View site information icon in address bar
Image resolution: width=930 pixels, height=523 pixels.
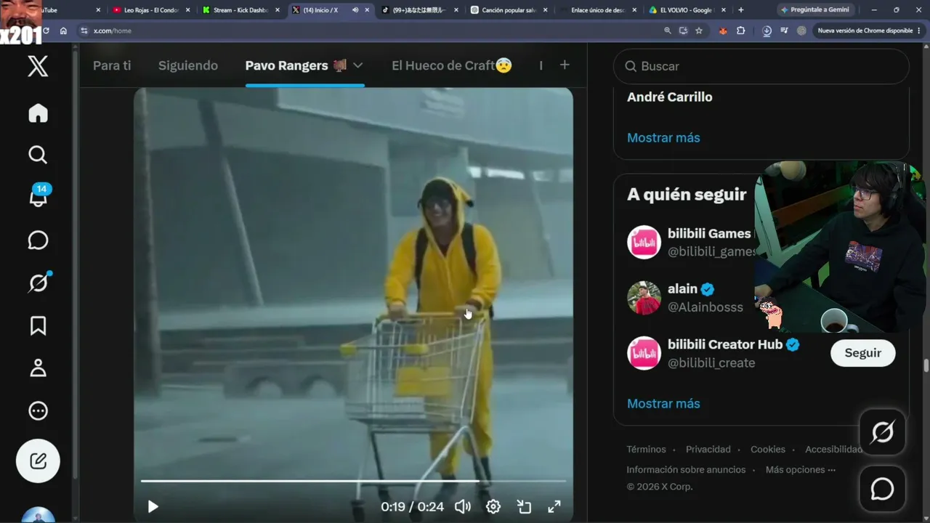tap(84, 31)
